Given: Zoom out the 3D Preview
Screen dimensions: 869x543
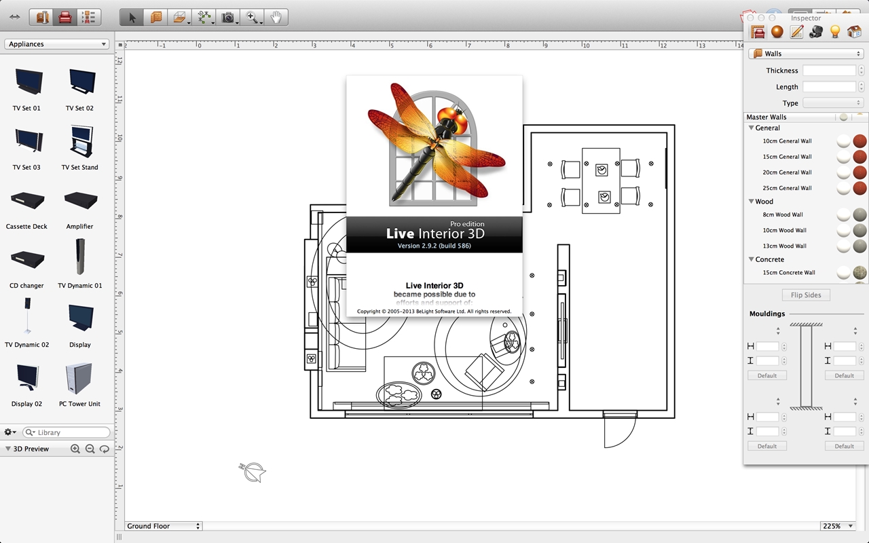Looking at the screenshot, I should (90, 449).
